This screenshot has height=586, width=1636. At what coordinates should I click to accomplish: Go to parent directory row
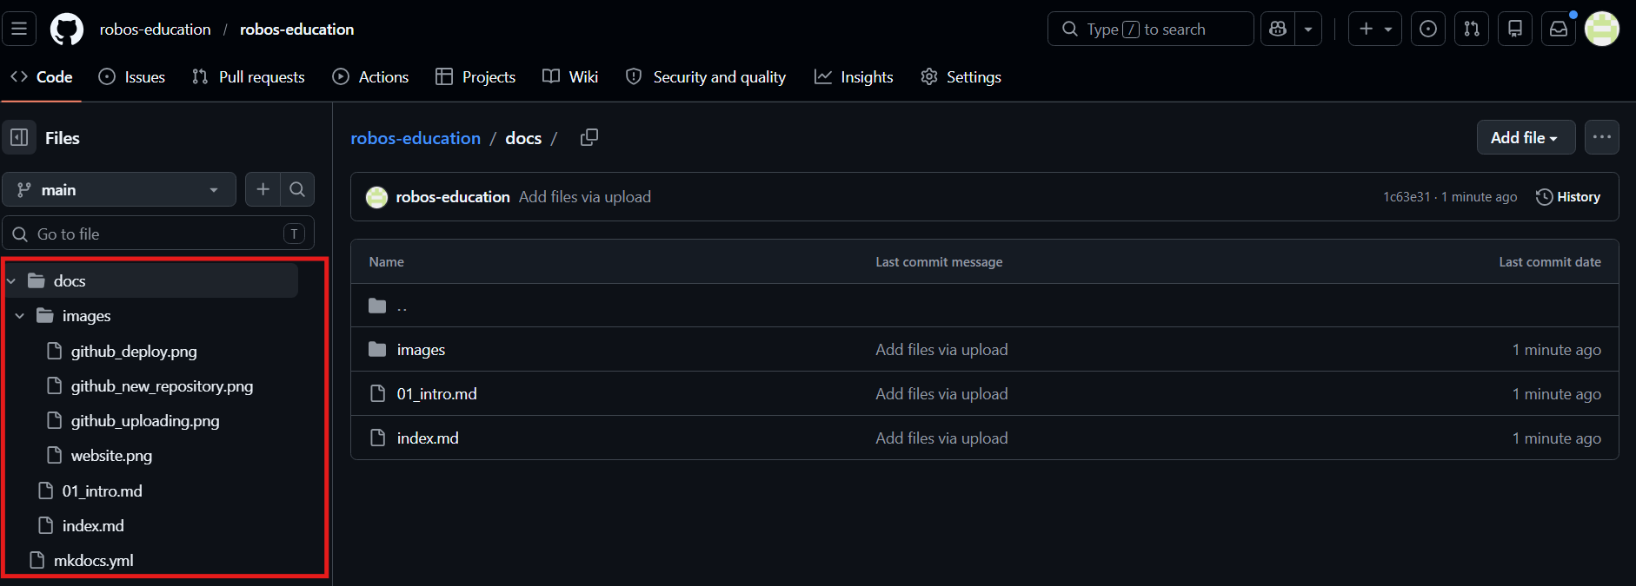point(984,306)
